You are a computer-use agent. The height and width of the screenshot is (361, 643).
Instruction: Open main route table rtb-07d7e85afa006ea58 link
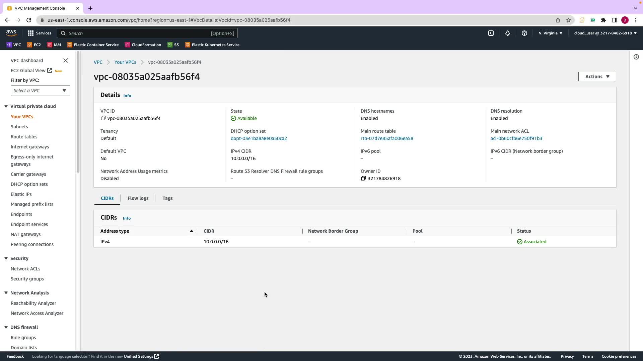[x=387, y=138]
